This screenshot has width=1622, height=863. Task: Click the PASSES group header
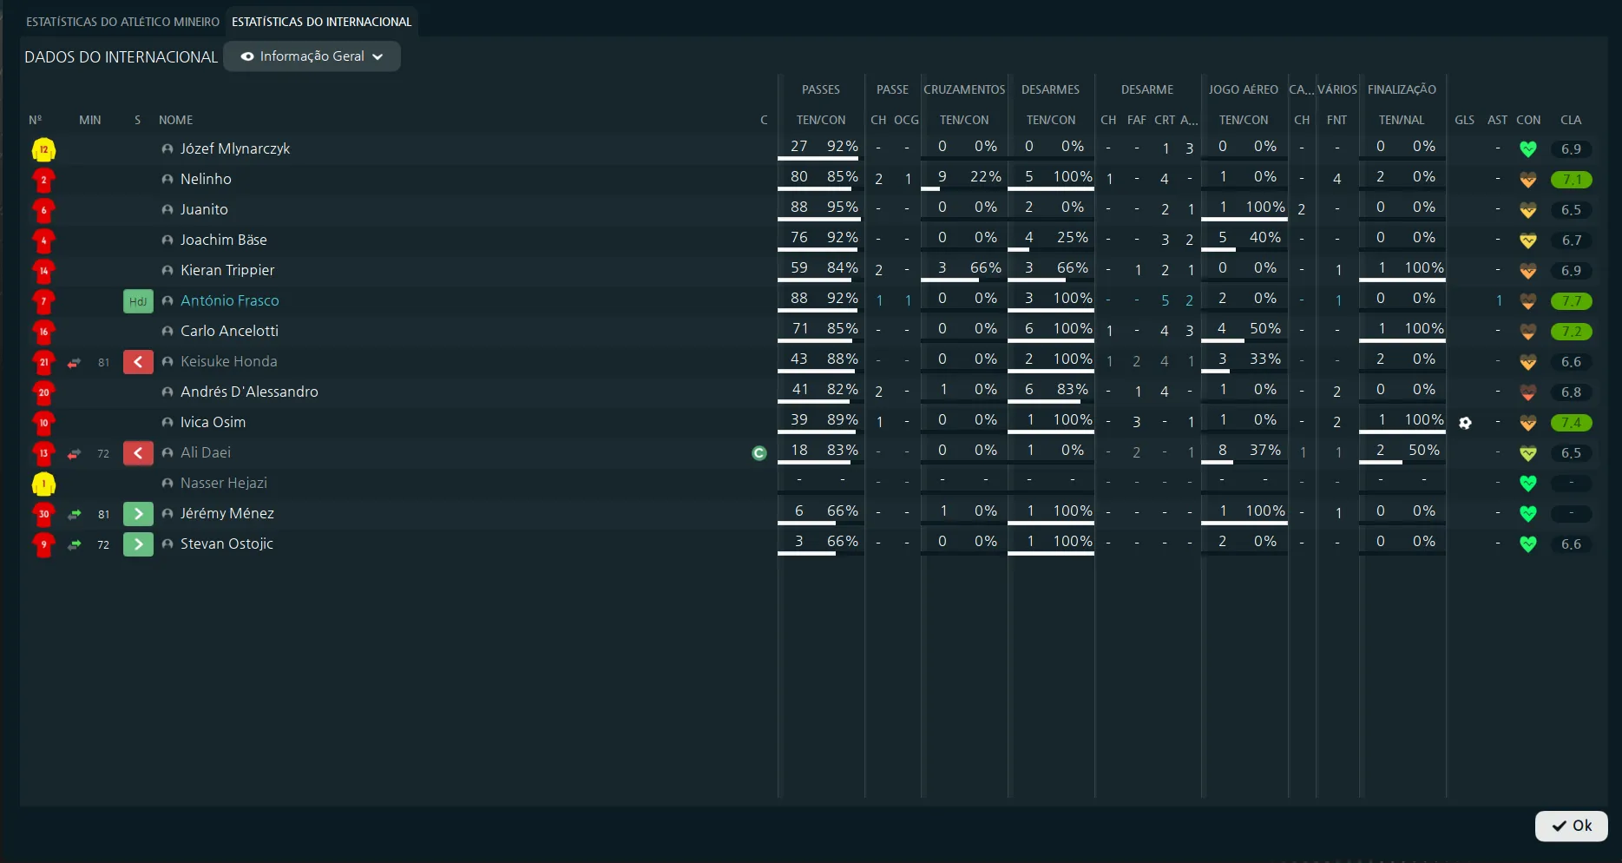(x=821, y=89)
